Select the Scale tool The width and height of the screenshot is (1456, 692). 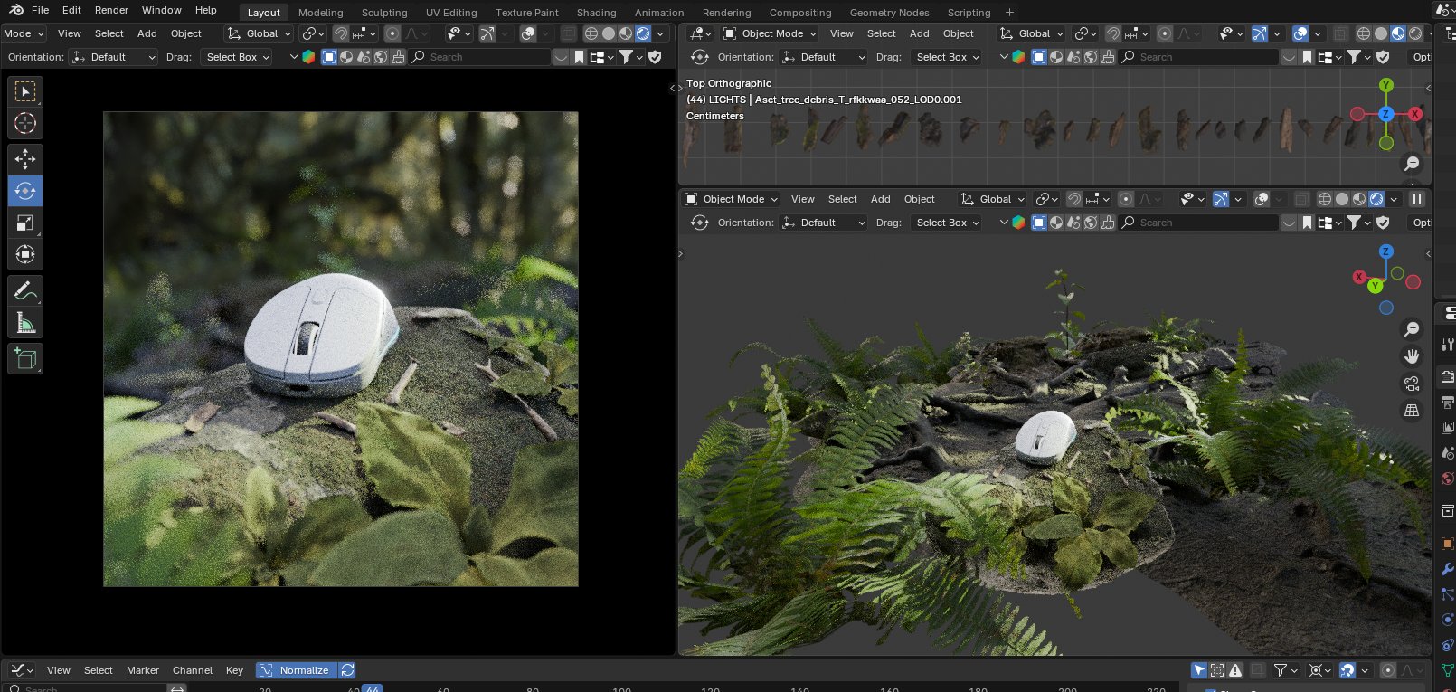click(x=25, y=223)
